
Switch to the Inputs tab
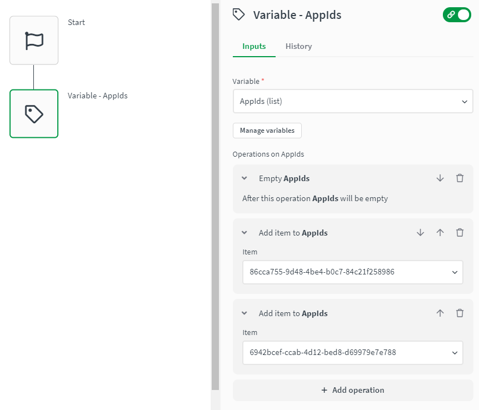(254, 47)
